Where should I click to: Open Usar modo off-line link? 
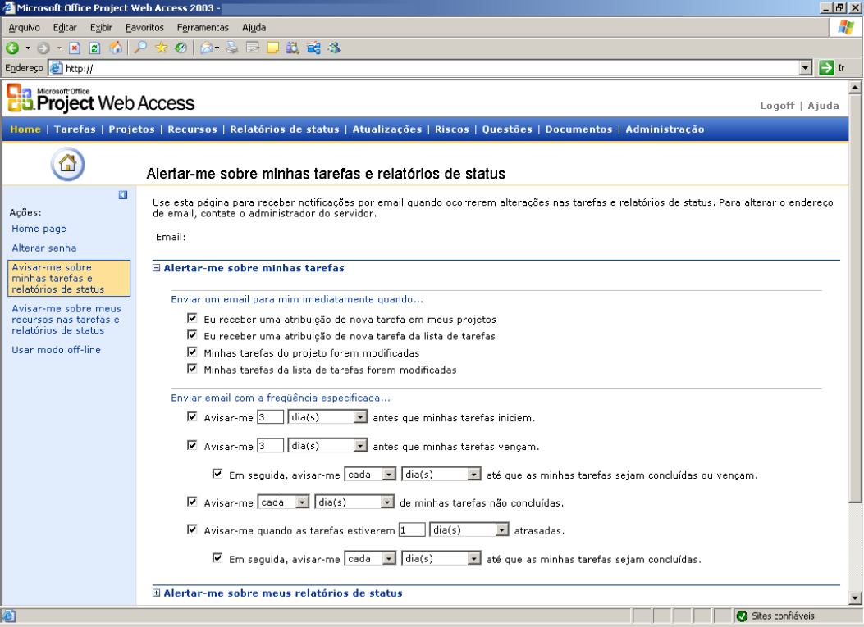pyautogui.click(x=56, y=350)
